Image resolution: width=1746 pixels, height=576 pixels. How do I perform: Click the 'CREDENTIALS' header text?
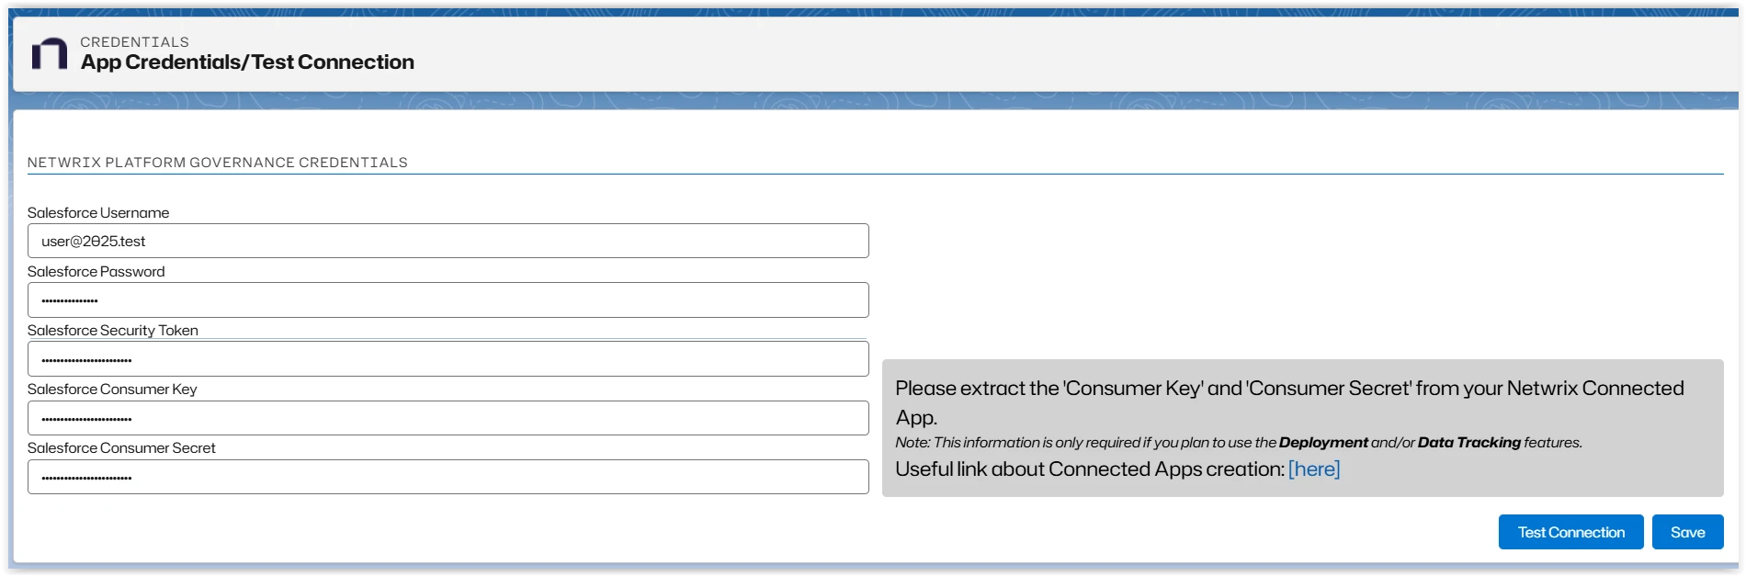click(x=134, y=42)
